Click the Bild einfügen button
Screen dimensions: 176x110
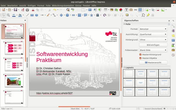point(153,45)
